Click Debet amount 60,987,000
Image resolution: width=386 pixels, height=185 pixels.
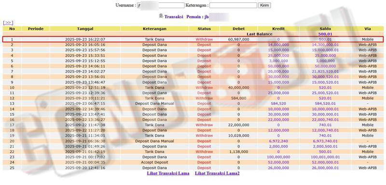pos(238,39)
